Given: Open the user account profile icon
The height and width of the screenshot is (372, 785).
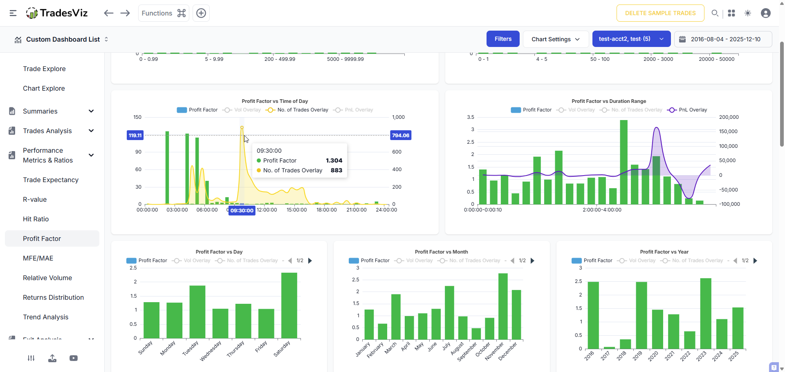Looking at the screenshot, I should 766,13.
